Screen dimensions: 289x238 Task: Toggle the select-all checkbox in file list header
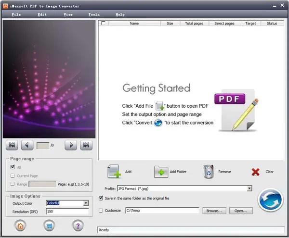pyautogui.click(x=103, y=23)
